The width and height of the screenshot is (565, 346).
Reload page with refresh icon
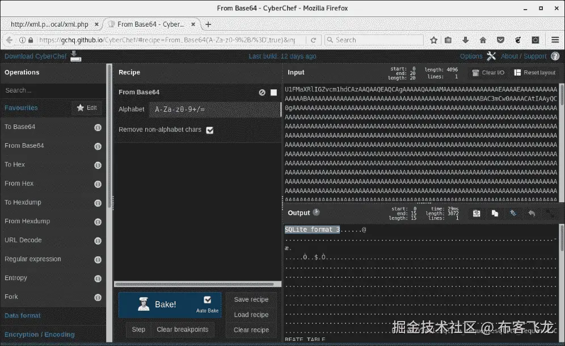point(313,40)
